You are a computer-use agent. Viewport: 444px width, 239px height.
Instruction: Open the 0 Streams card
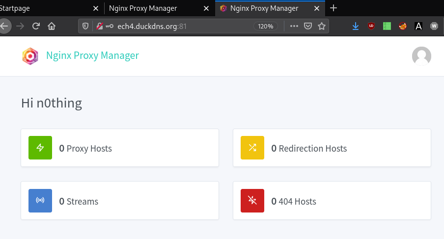point(120,201)
